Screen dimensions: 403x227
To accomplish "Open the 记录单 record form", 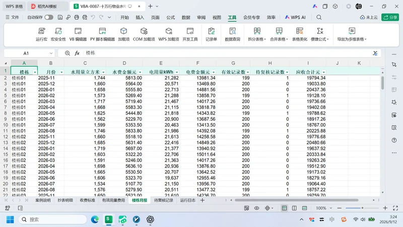I will [211, 34].
